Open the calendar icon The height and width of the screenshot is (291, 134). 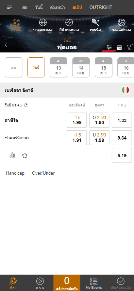click(119, 47)
